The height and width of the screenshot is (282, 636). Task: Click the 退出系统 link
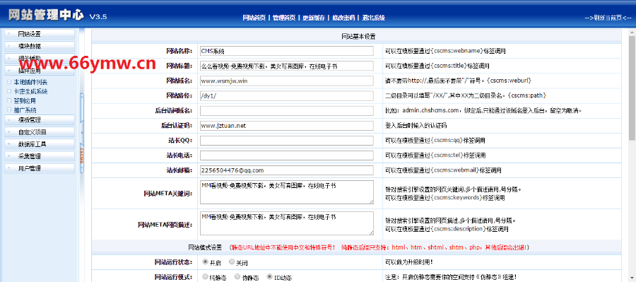click(374, 18)
